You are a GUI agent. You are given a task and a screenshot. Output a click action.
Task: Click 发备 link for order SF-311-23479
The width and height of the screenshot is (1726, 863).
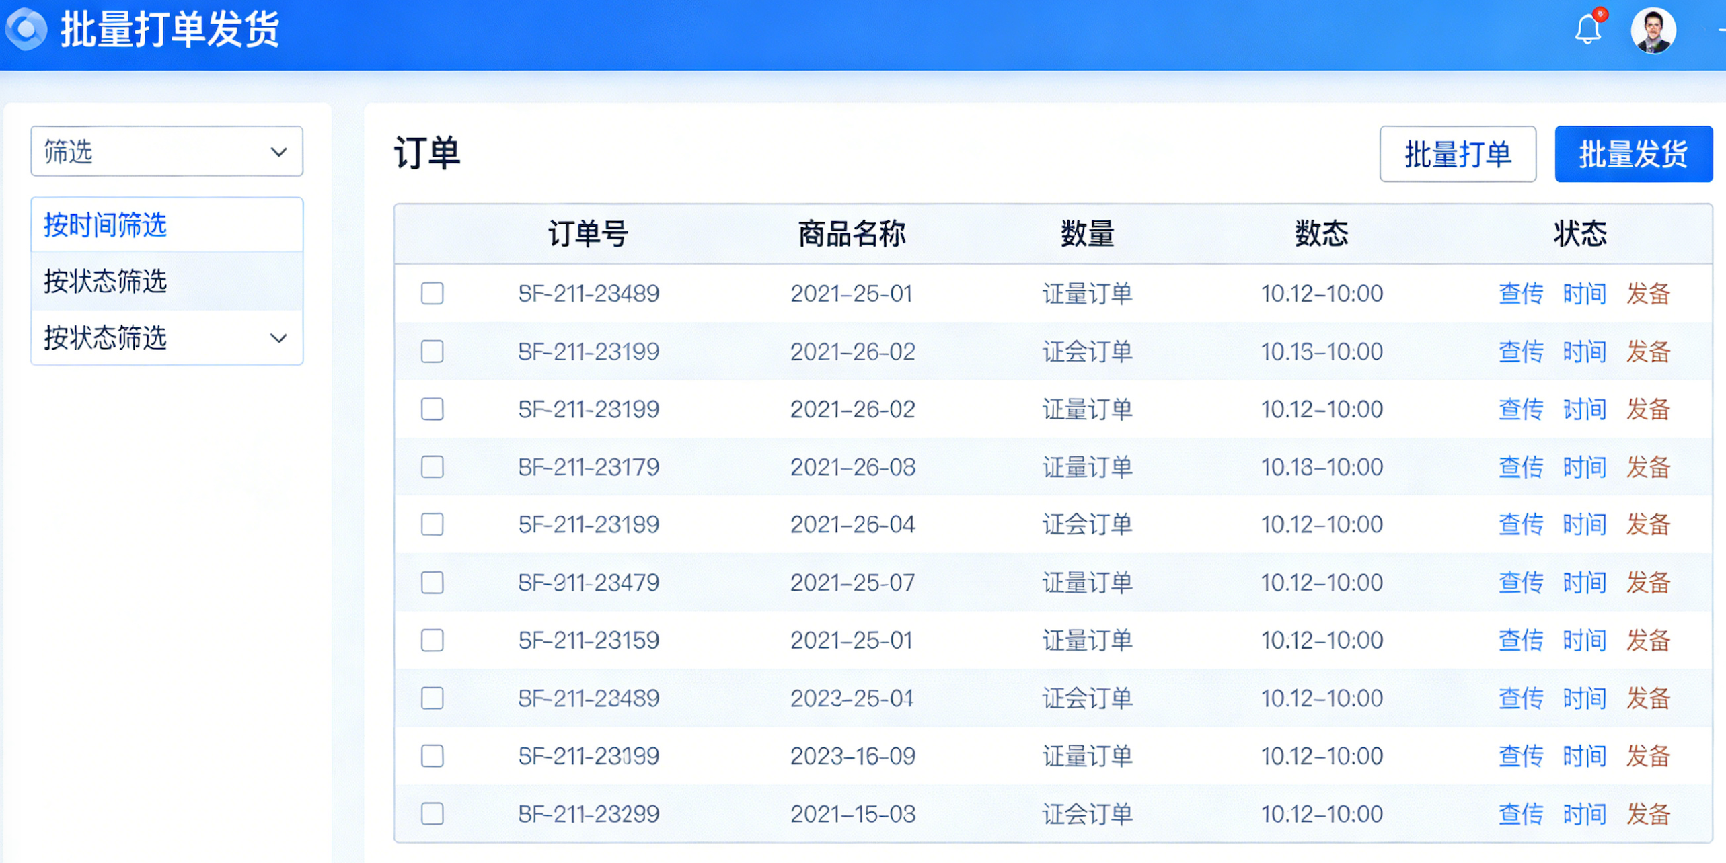pyautogui.click(x=1648, y=583)
